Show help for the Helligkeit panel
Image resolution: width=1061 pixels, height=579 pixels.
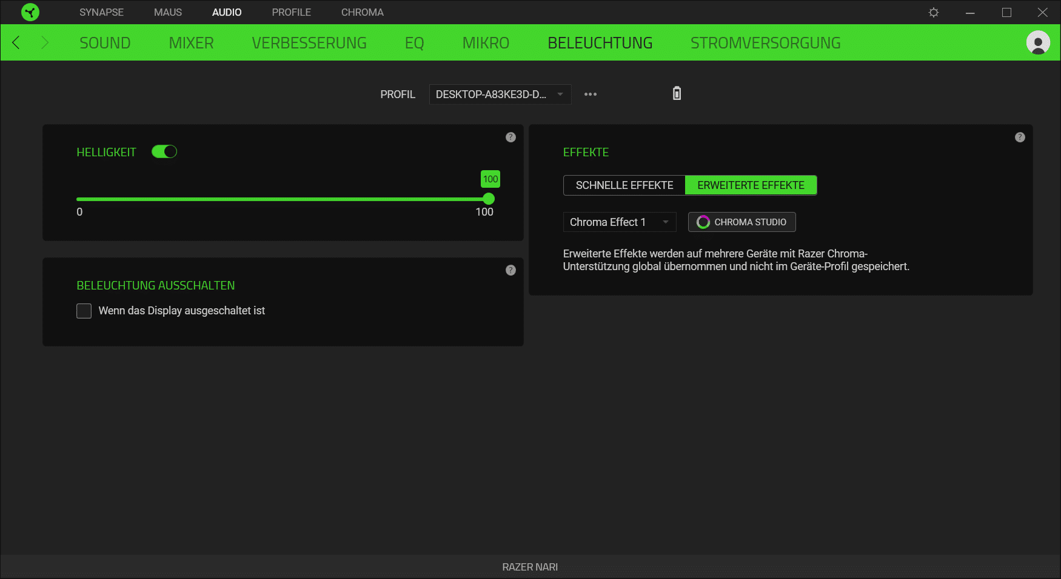pyautogui.click(x=510, y=137)
